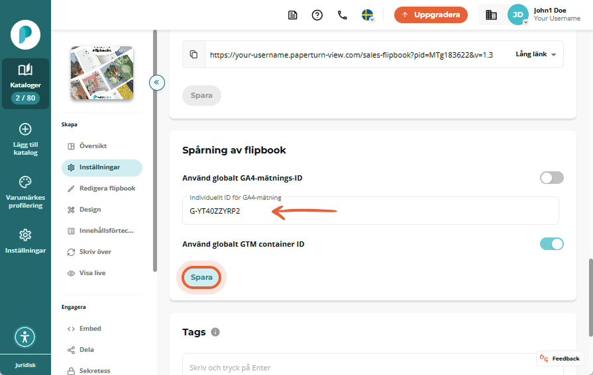Click the main page vertical scrollbar
This screenshot has width=593, height=375.
[x=590, y=298]
